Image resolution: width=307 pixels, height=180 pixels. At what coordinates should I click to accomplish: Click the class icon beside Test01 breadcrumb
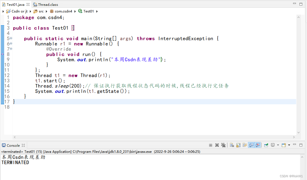coord(80,11)
